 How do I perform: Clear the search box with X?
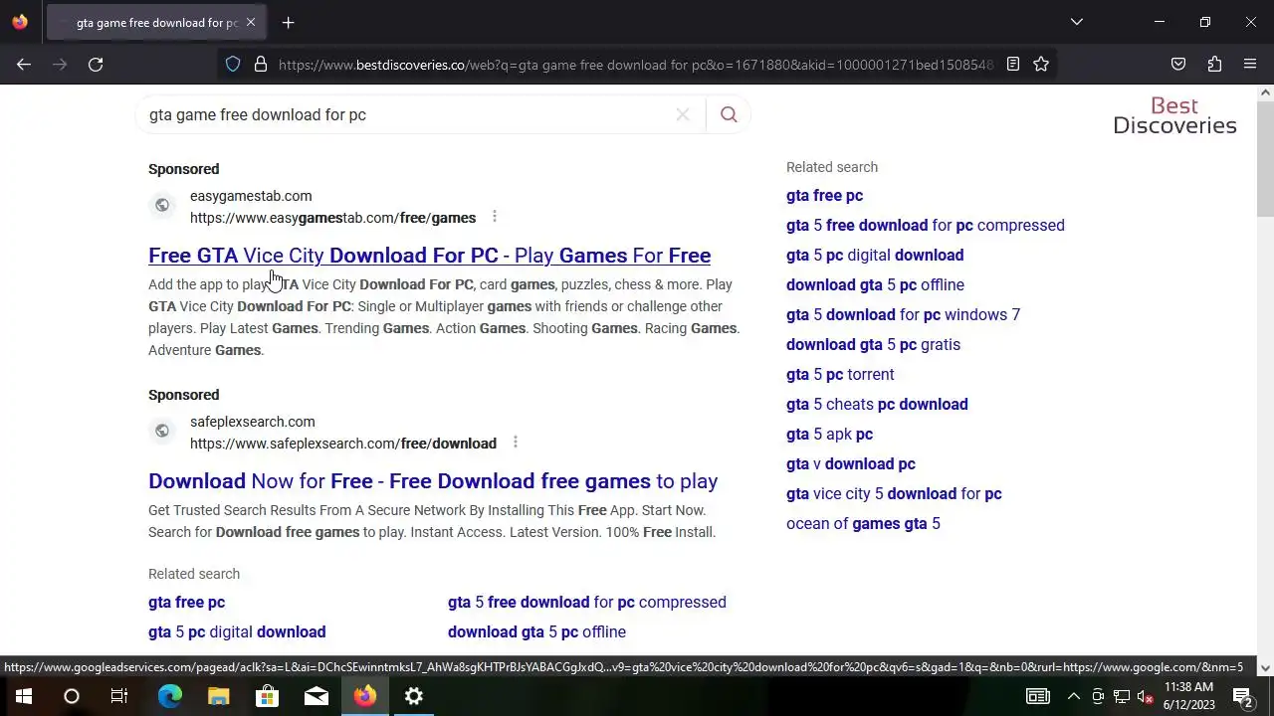[x=683, y=114]
